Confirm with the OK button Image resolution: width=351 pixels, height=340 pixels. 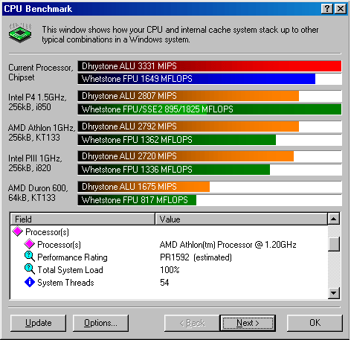click(315, 323)
